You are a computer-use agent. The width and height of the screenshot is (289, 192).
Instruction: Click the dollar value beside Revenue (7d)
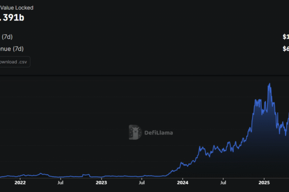click(285, 49)
